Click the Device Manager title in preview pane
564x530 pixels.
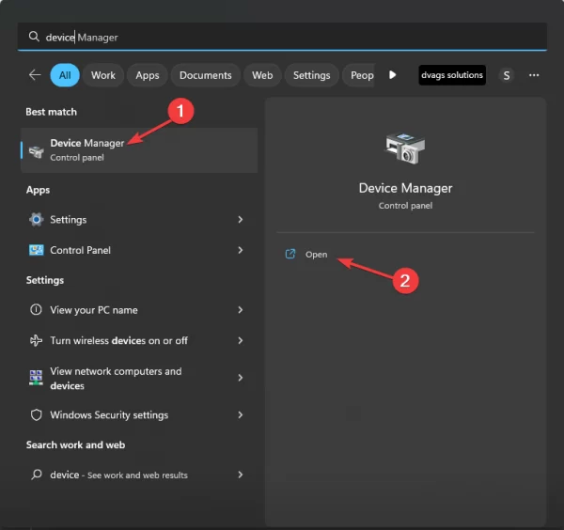coord(405,188)
